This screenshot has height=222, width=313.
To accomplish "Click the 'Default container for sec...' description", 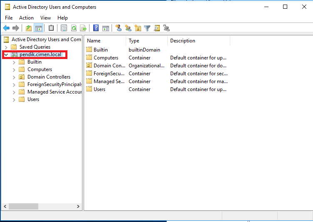I will pyautogui.click(x=199, y=74).
